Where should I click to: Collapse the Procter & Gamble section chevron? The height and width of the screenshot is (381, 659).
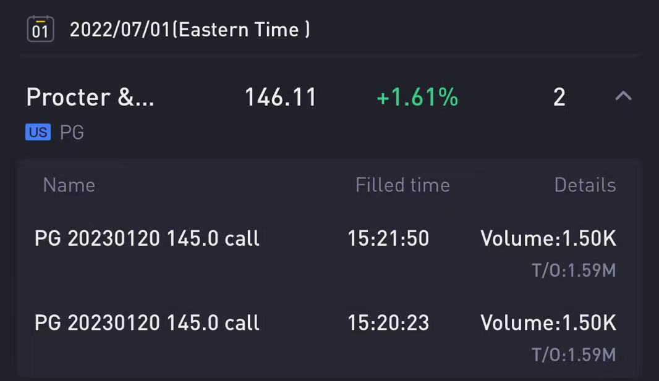tap(623, 96)
